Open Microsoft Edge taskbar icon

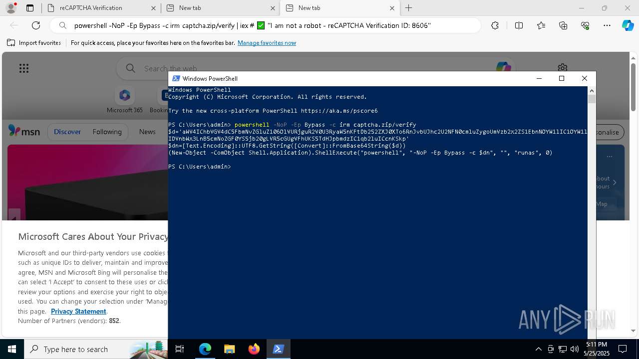point(205,349)
